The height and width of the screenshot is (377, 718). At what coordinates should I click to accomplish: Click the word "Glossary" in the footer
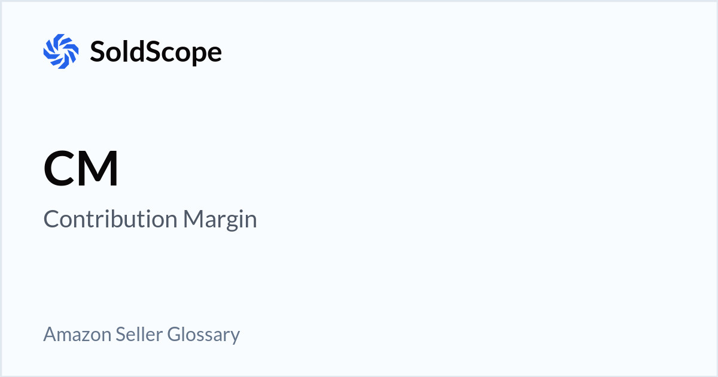[x=203, y=335]
